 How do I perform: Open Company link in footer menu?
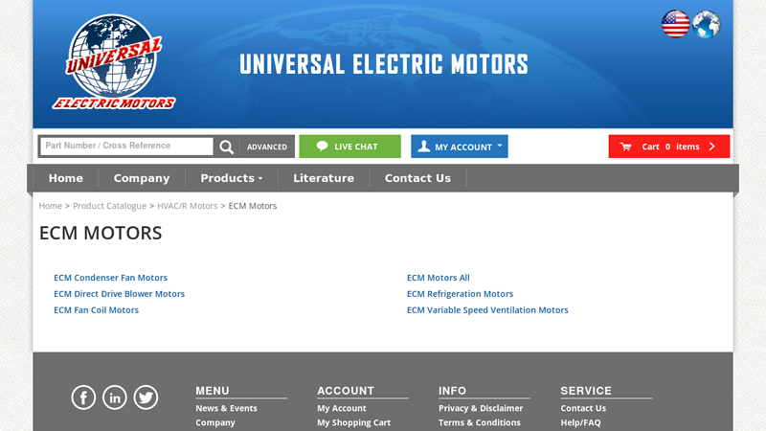(215, 422)
